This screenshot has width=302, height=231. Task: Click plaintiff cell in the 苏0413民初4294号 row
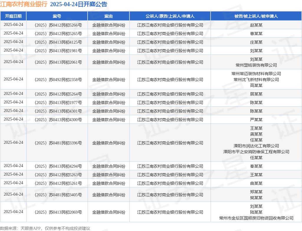[170, 166]
